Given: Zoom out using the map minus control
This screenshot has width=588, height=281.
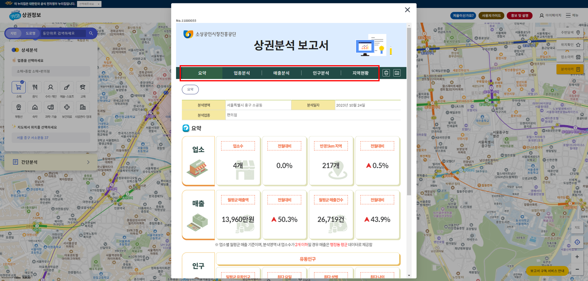Looking at the screenshot, I should (x=577, y=269).
